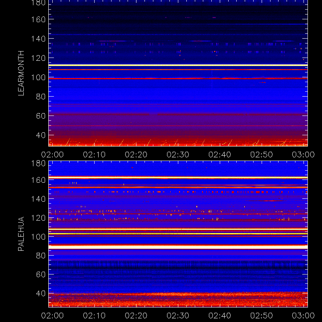Click 02:50 time label under LEARMONTH plot
The width and height of the screenshot is (322, 322).
pyautogui.click(x=261, y=155)
